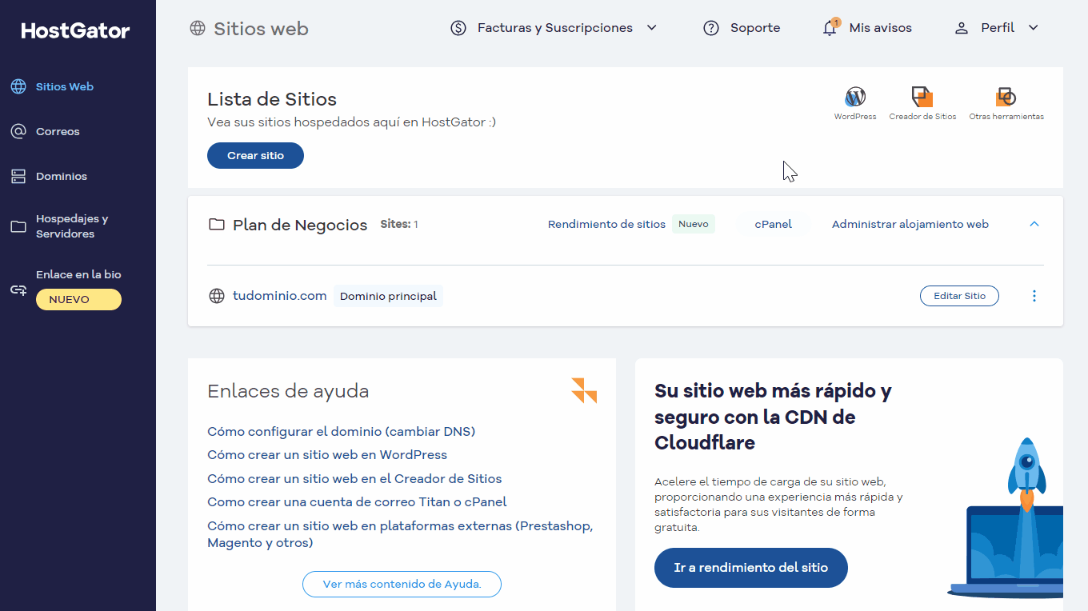Click the globe icon beside tudominio.com
1088x611 pixels.
[216, 296]
